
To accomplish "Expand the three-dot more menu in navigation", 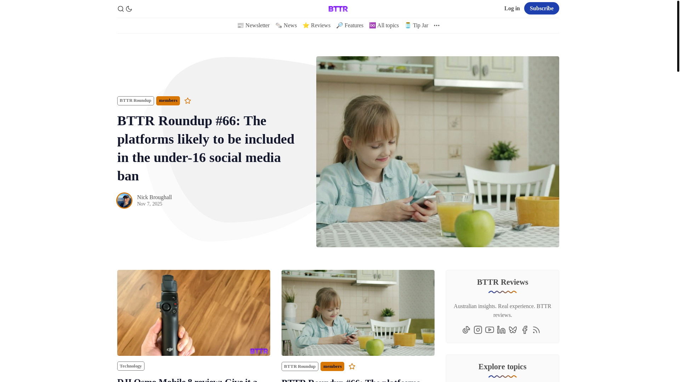I will pos(436,25).
